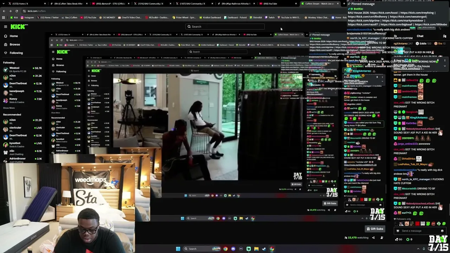Click the browser back arrow
The width and height of the screenshot is (450, 253).
pos(4,11)
